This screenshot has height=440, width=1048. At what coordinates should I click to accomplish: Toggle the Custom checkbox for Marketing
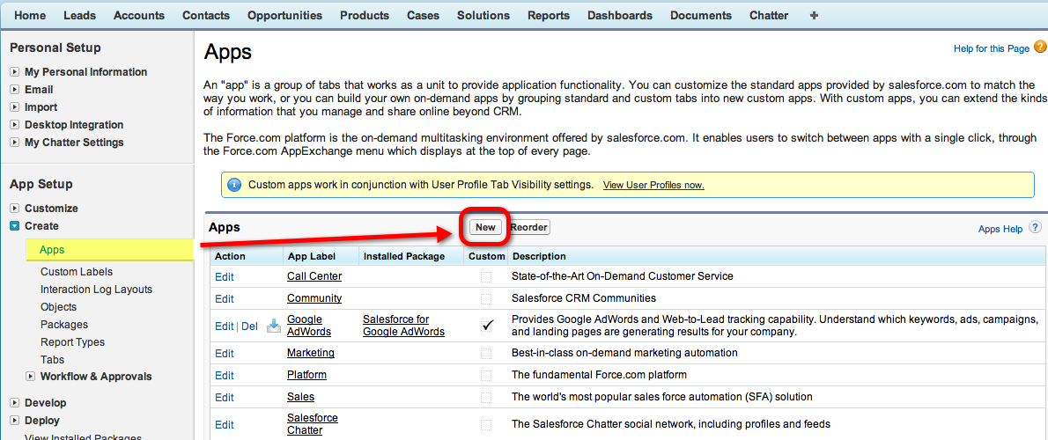click(486, 353)
